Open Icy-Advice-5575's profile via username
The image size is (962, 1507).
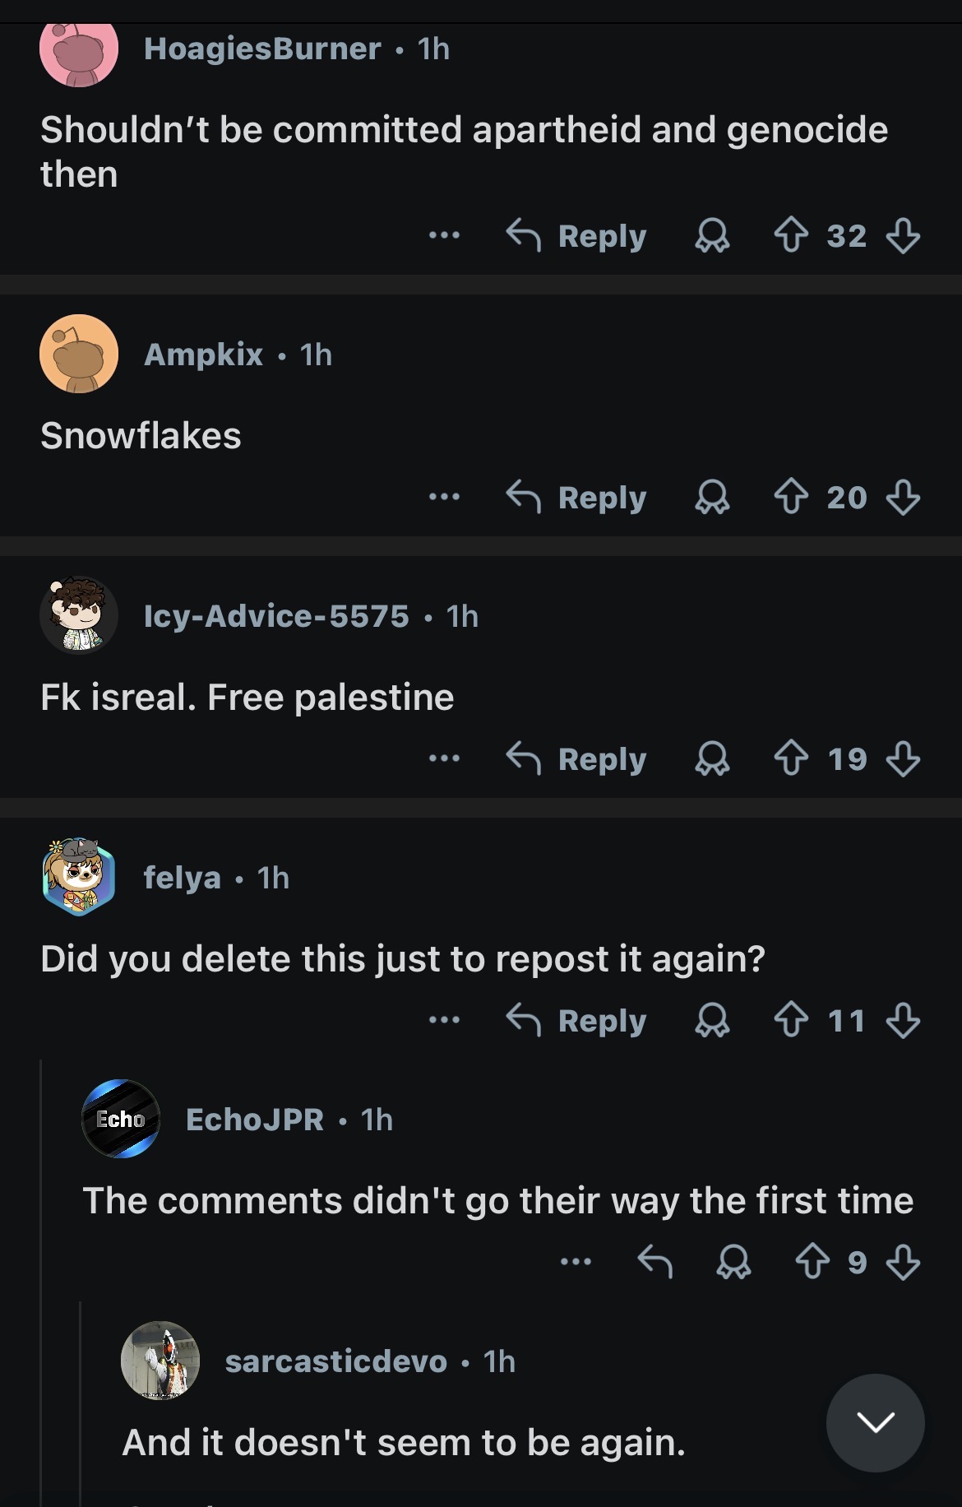[x=276, y=616]
